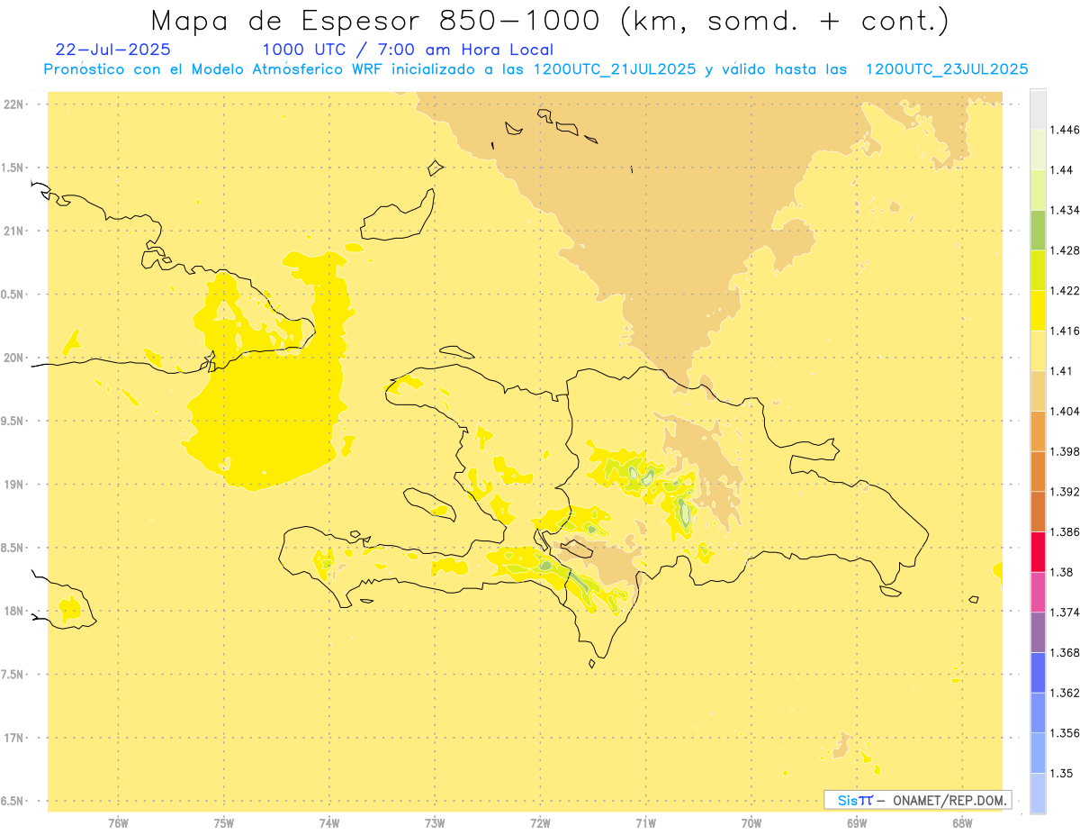The height and width of the screenshot is (835, 1080).
Task: Select the purple colorbar segment between 1.368 and 1.374
Action: click(1038, 632)
